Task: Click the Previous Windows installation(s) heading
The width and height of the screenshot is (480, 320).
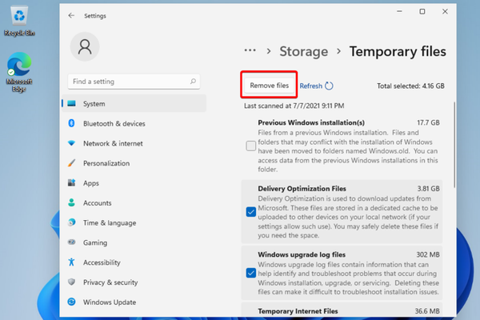Action: click(x=311, y=122)
